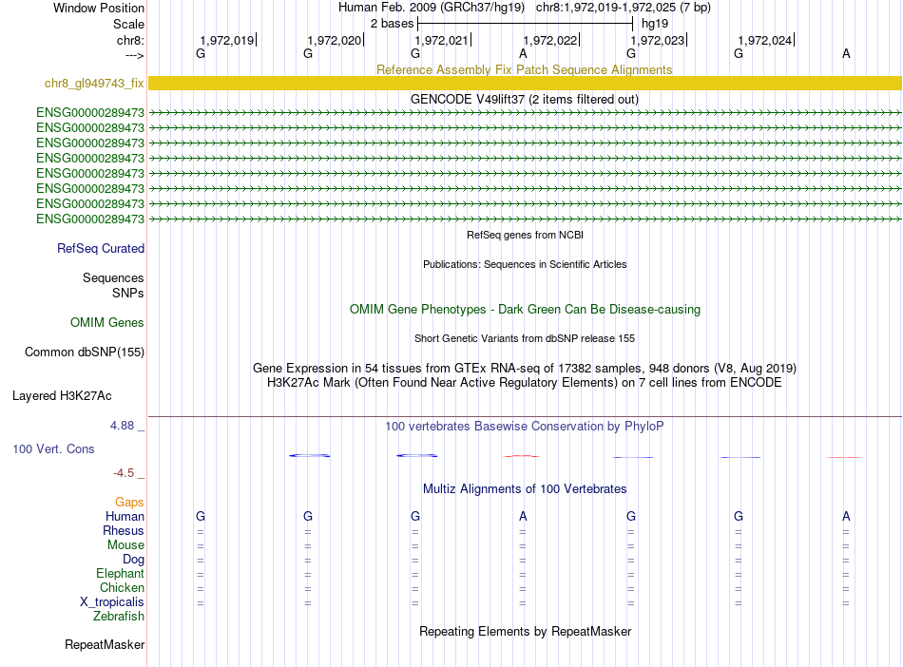Click the -4.5 PhyloP lower scale value
The width and height of the screenshot is (903, 667).
[124, 473]
